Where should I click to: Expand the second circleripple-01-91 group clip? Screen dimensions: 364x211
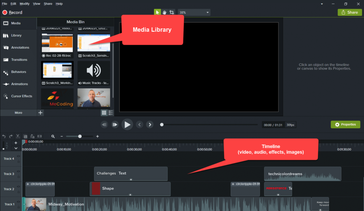[233, 184]
